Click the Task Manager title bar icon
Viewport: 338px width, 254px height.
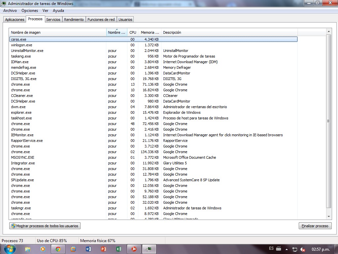pyautogui.click(x=4, y=3)
